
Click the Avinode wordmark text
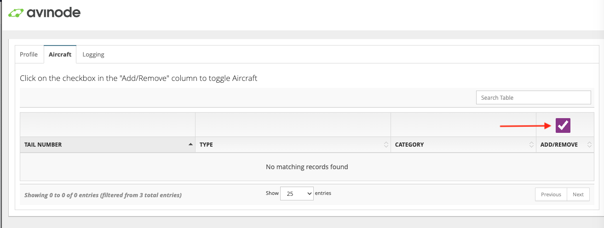53,13
